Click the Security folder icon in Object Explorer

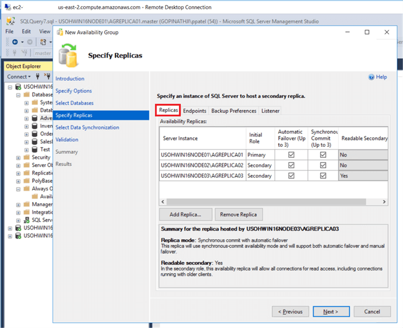(26, 157)
